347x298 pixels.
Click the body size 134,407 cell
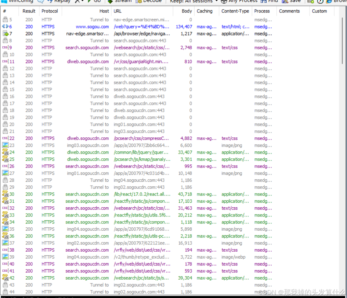[184, 27]
